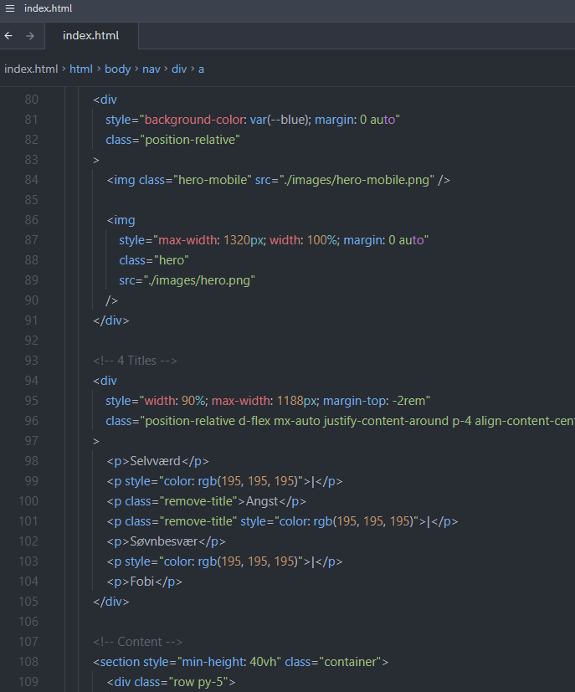The height and width of the screenshot is (692, 575).
Task: Click the 'a' breadcrumb segment
Action: [201, 69]
